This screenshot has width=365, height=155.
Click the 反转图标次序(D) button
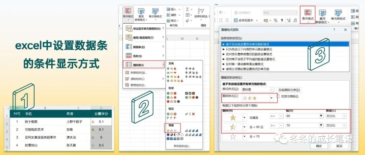click(x=289, y=90)
